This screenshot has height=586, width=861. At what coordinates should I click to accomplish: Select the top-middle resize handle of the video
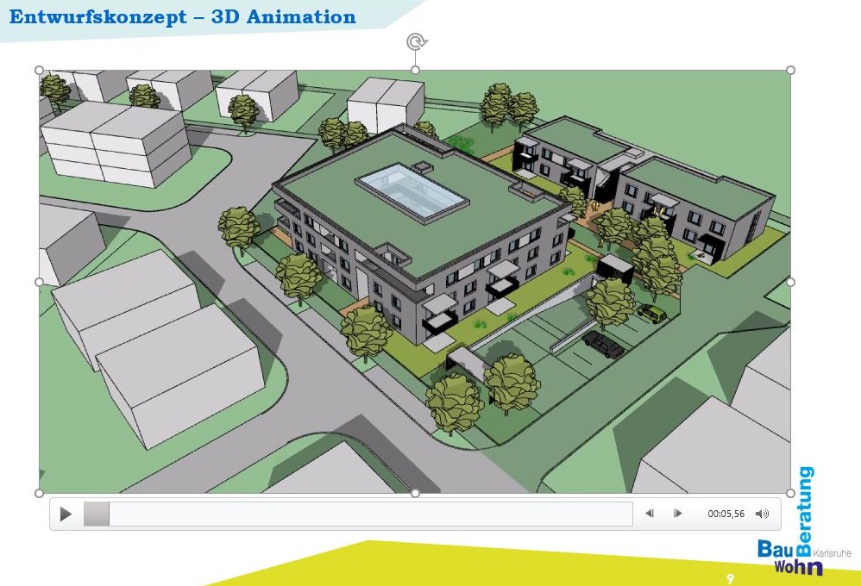[x=415, y=70]
